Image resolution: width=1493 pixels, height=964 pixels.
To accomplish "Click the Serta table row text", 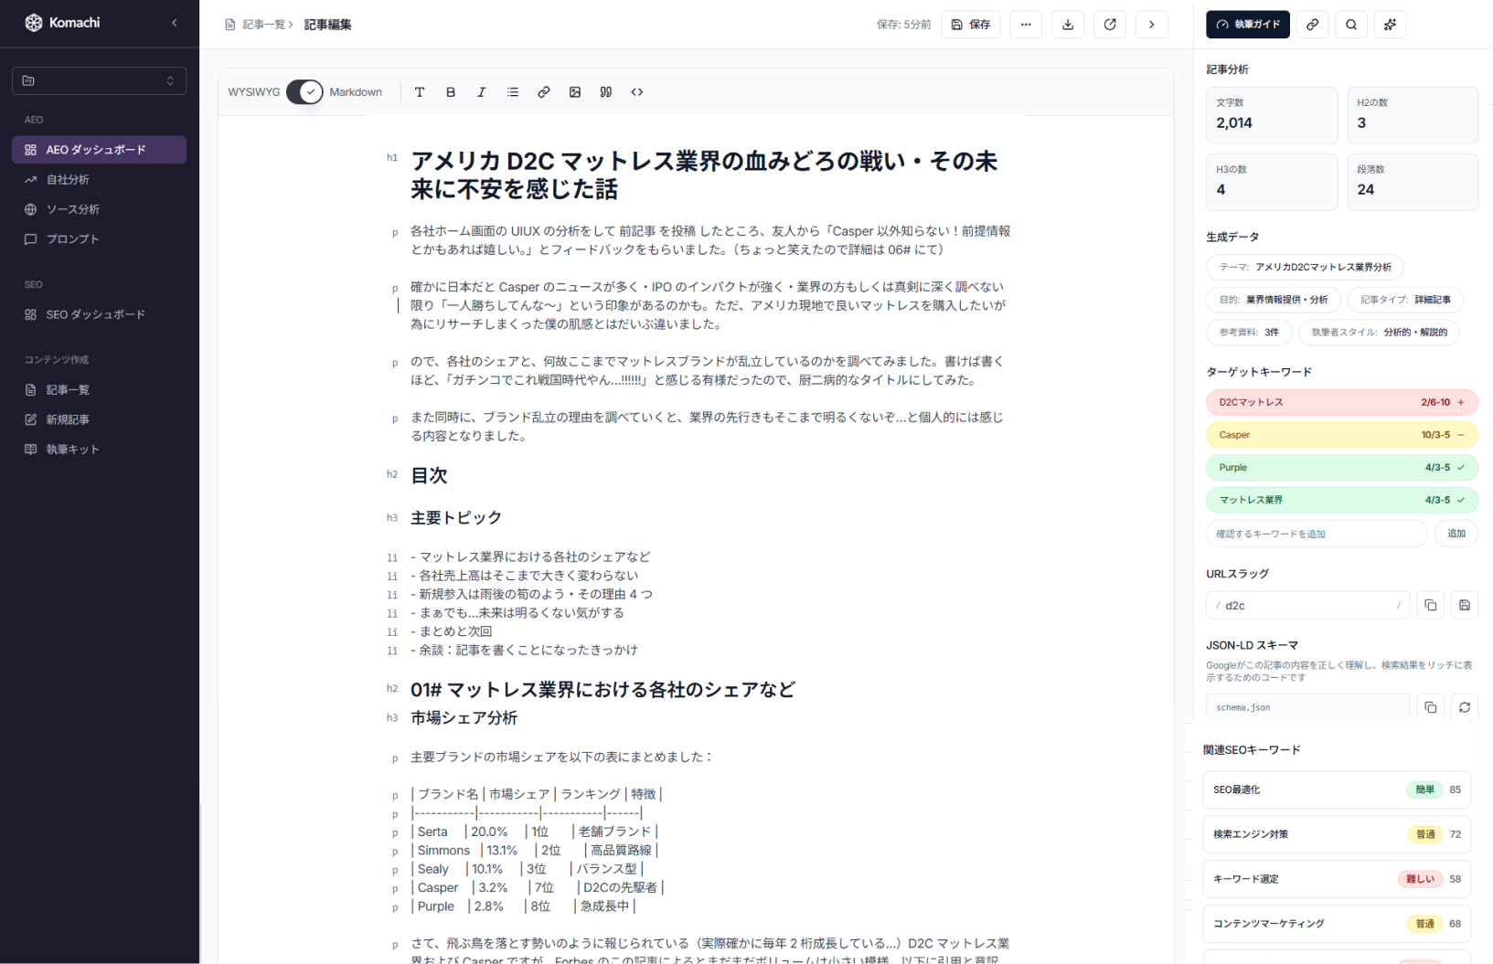I will (x=535, y=832).
